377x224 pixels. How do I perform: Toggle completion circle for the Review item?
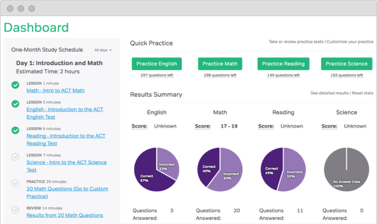pyautogui.click(x=15, y=210)
